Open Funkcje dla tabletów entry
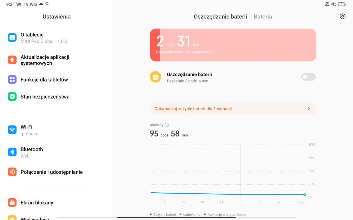 56,79
